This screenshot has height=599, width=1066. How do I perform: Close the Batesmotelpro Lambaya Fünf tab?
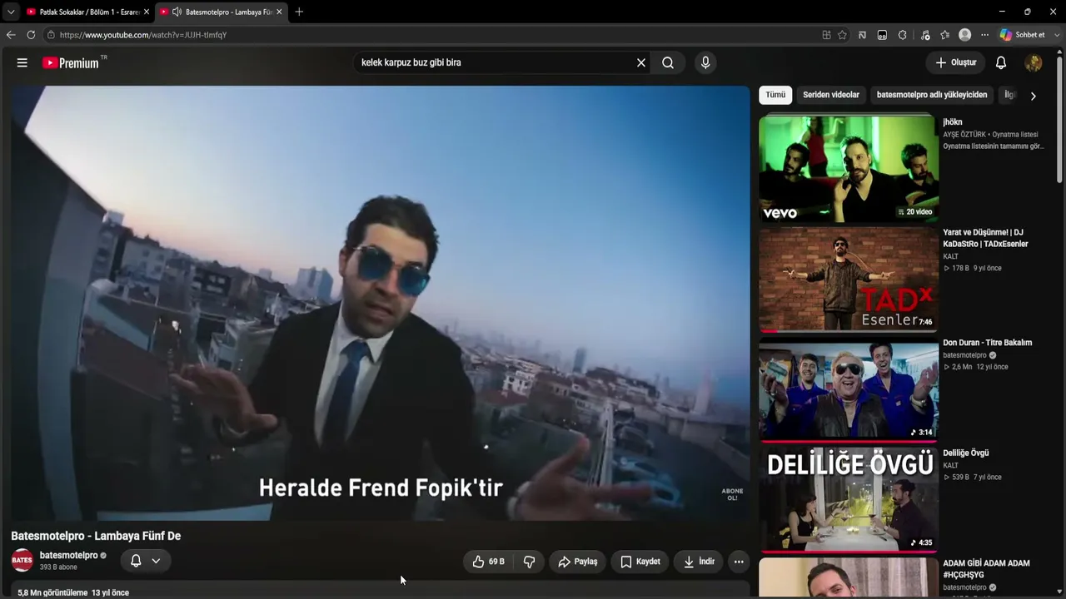point(280,12)
